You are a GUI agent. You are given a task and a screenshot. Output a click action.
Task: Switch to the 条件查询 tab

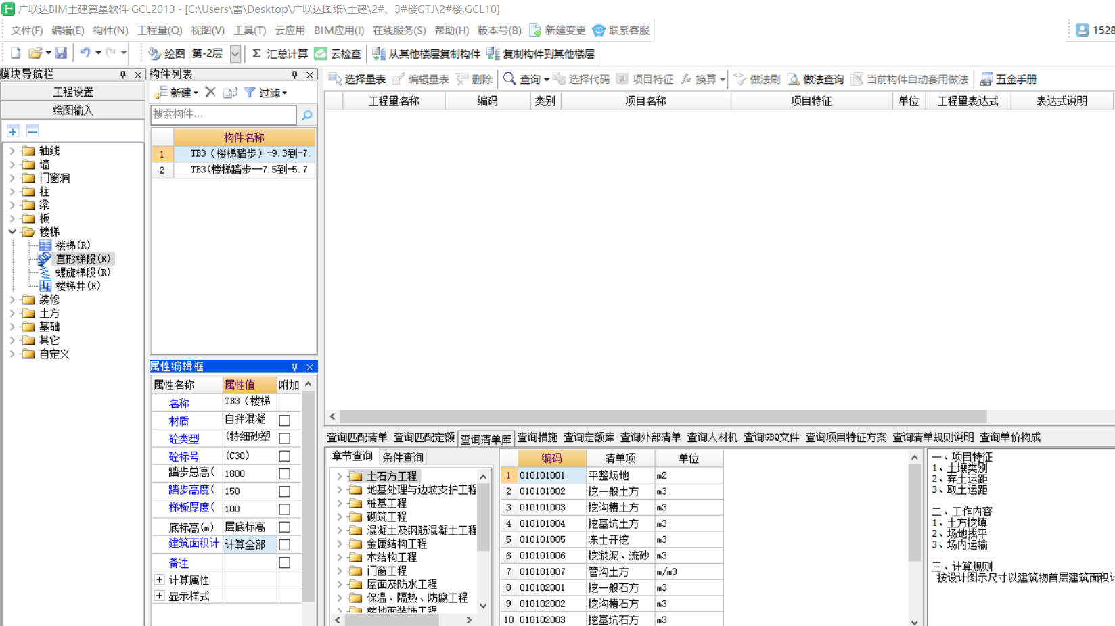point(403,457)
